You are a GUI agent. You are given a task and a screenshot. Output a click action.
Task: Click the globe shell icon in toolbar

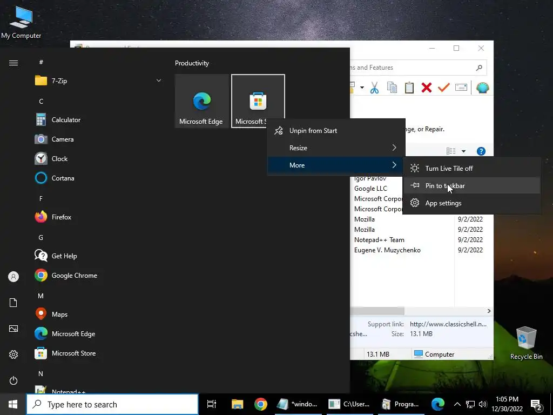482,88
